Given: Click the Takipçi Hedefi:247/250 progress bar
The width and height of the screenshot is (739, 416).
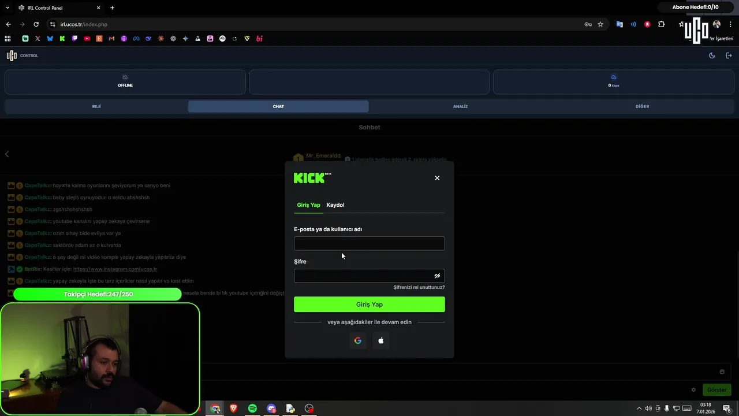Looking at the screenshot, I should (x=98, y=295).
